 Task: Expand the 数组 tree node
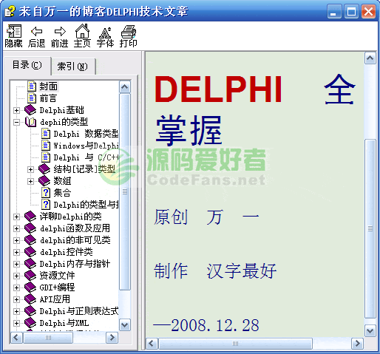coord(30,181)
